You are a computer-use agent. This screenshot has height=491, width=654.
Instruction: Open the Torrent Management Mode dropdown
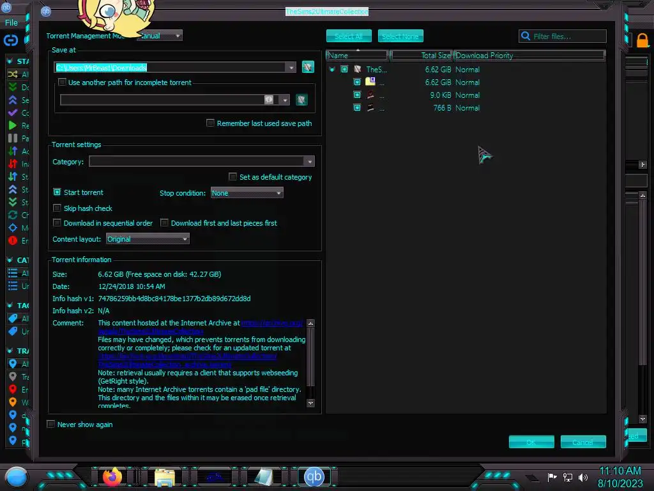click(160, 36)
